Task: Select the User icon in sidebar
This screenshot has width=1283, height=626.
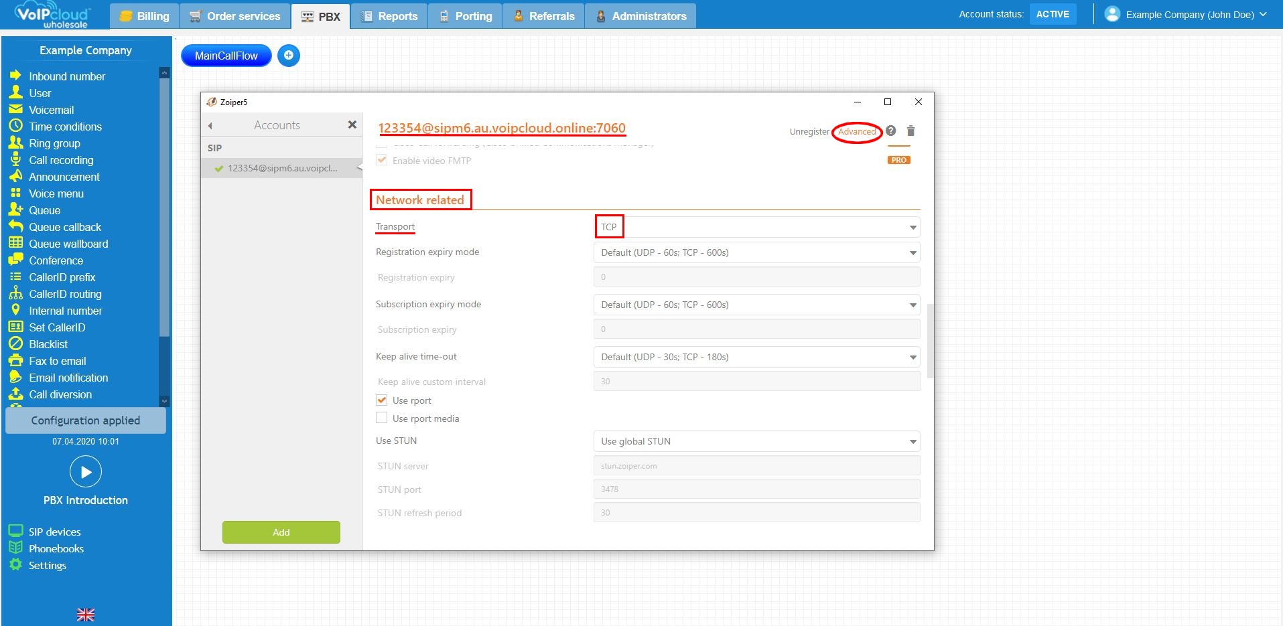Action: click(x=15, y=92)
